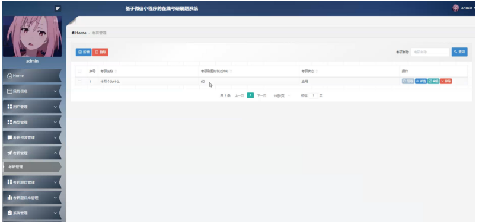
Task: Sort by 考研刷题时长(分钟) using its sort arrows
Action: pos(231,72)
